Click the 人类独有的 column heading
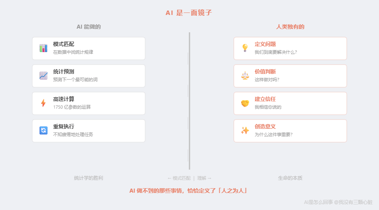This screenshot has width=379, height=210. tap(290, 27)
